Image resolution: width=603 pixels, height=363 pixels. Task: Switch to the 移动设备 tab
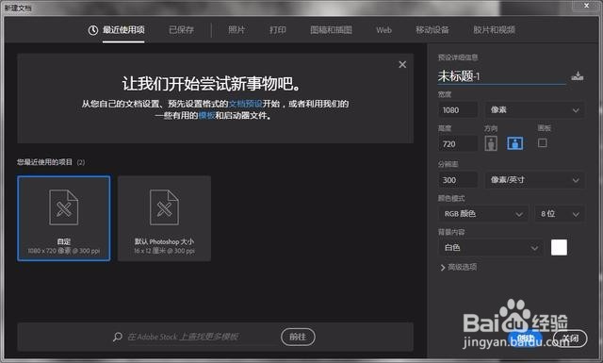point(432,30)
